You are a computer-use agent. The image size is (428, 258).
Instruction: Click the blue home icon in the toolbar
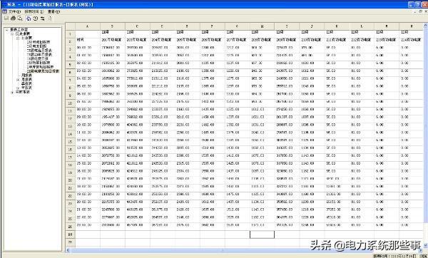[x=29, y=19]
